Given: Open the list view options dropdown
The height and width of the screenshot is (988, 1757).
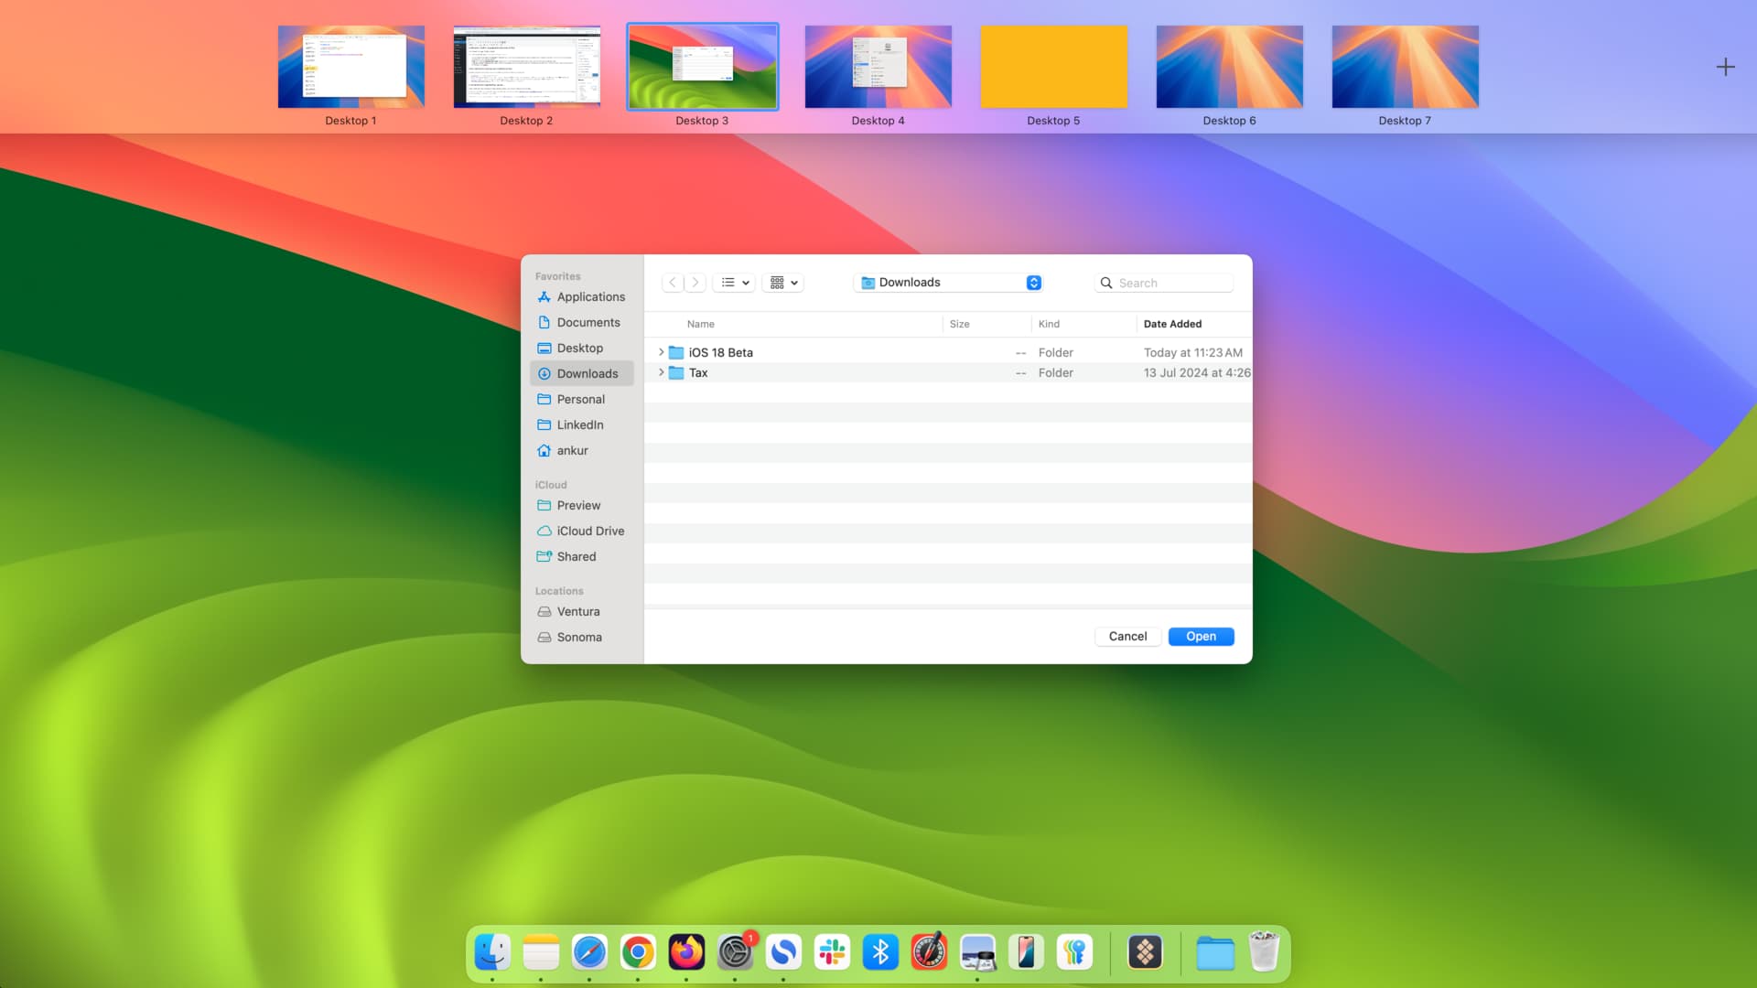Looking at the screenshot, I should 733,282.
